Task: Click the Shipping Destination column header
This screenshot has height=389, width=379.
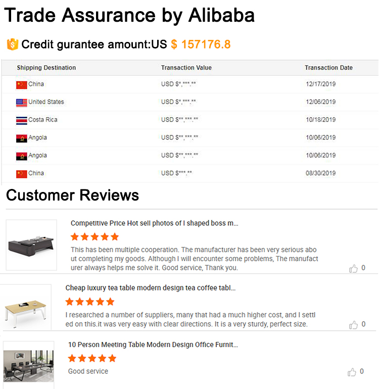Action: point(46,68)
